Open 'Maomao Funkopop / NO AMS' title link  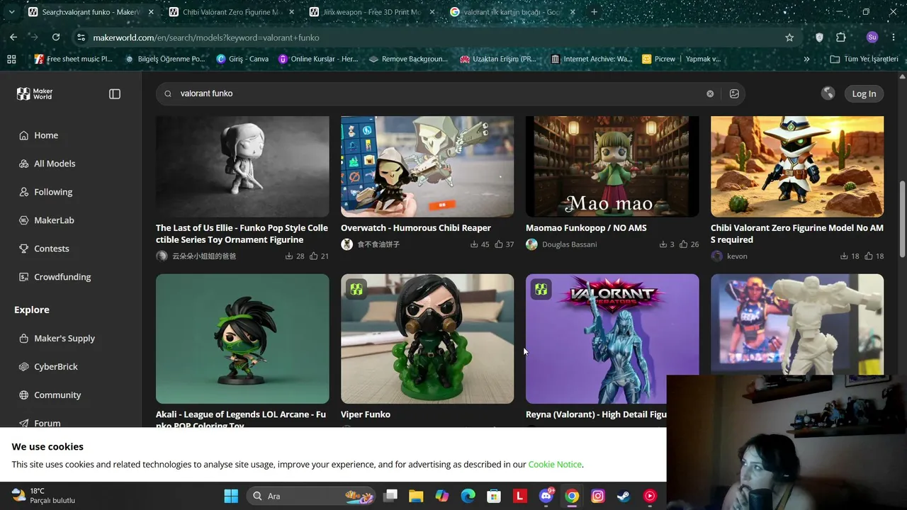click(586, 228)
